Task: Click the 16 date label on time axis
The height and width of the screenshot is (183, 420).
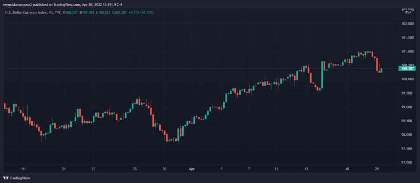Action: 23,169
